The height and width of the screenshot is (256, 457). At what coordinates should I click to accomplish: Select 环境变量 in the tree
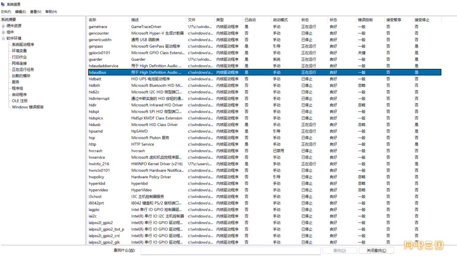tap(19, 51)
